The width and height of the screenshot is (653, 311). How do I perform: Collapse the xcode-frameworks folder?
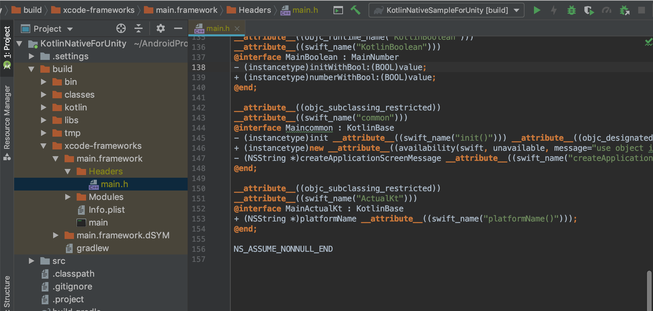pyautogui.click(x=43, y=146)
